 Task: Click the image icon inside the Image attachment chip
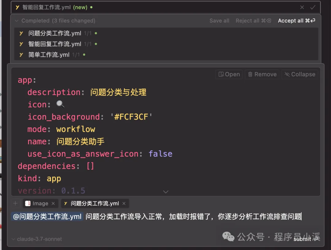(28, 203)
